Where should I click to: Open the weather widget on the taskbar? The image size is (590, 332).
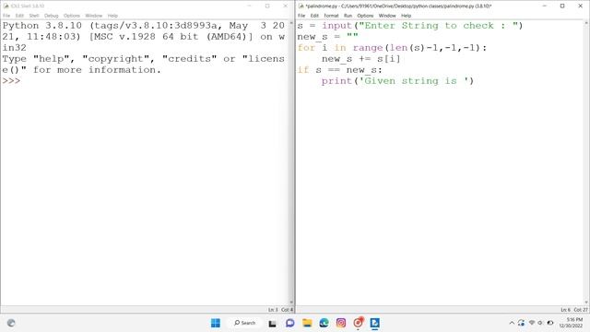(11, 323)
